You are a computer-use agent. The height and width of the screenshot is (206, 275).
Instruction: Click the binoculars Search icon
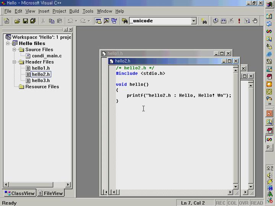point(204,21)
